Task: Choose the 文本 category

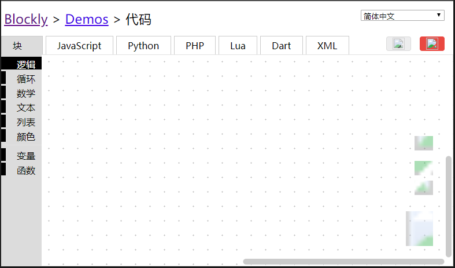Action: pos(21,108)
